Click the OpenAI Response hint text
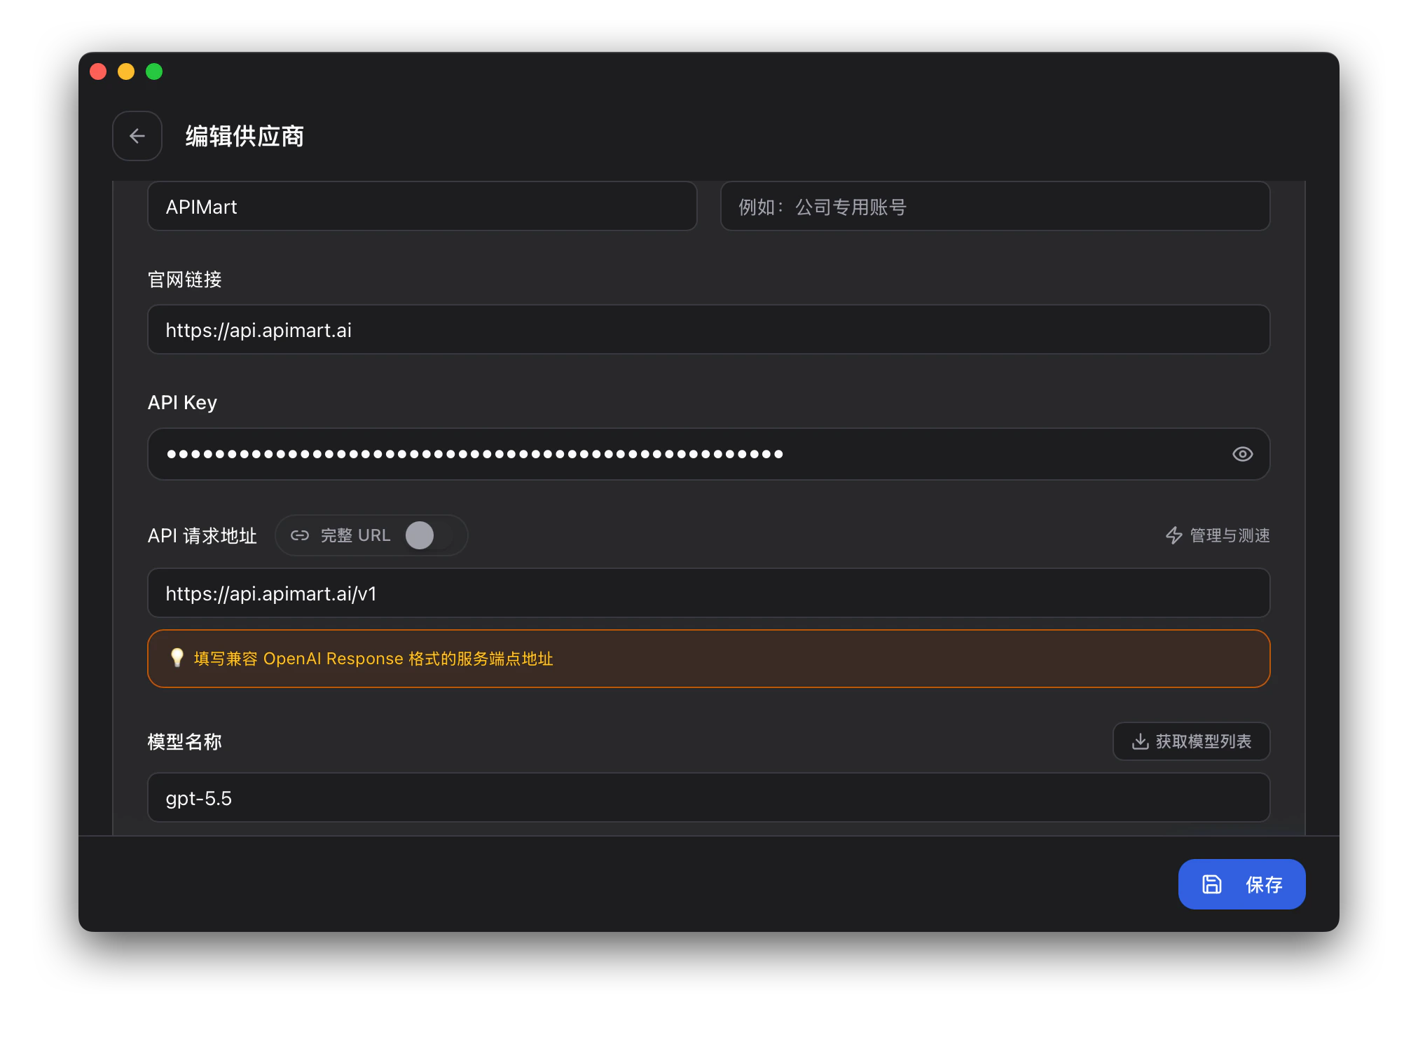 pyautogui.click(x=373, y=659)
